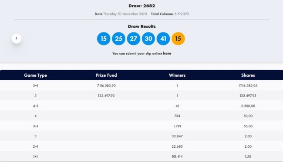Select the Game Type column header

coord(36,75)
